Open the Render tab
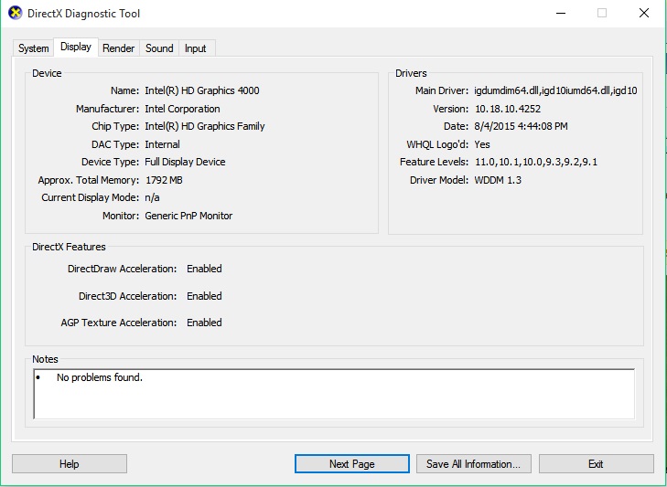 119,48
